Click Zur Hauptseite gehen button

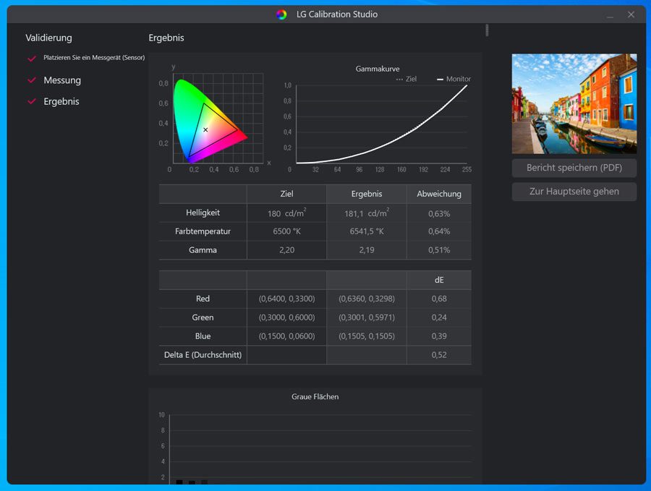574,192
